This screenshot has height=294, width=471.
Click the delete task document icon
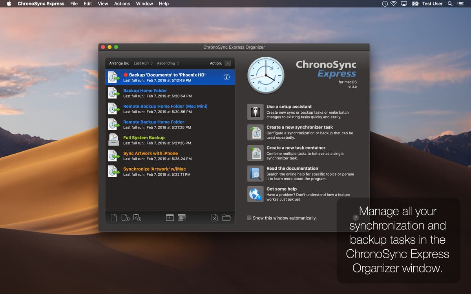214,218
